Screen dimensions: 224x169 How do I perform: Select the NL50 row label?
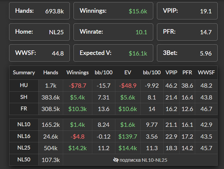click(24, 160)
